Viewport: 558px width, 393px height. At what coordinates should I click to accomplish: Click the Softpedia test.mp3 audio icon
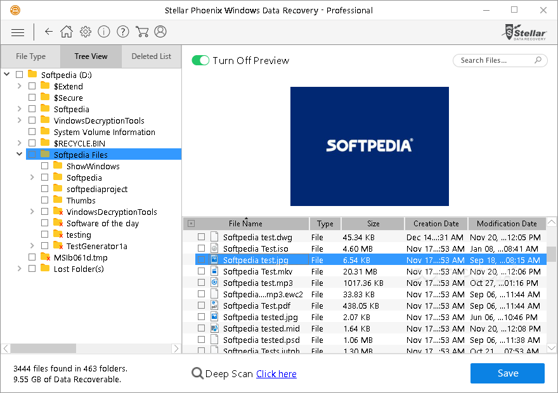pyautogui.click(x=214, y=282)
